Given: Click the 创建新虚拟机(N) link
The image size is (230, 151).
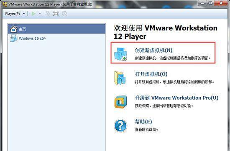Looking at the screenshot, I should click(x=153, y=50).
